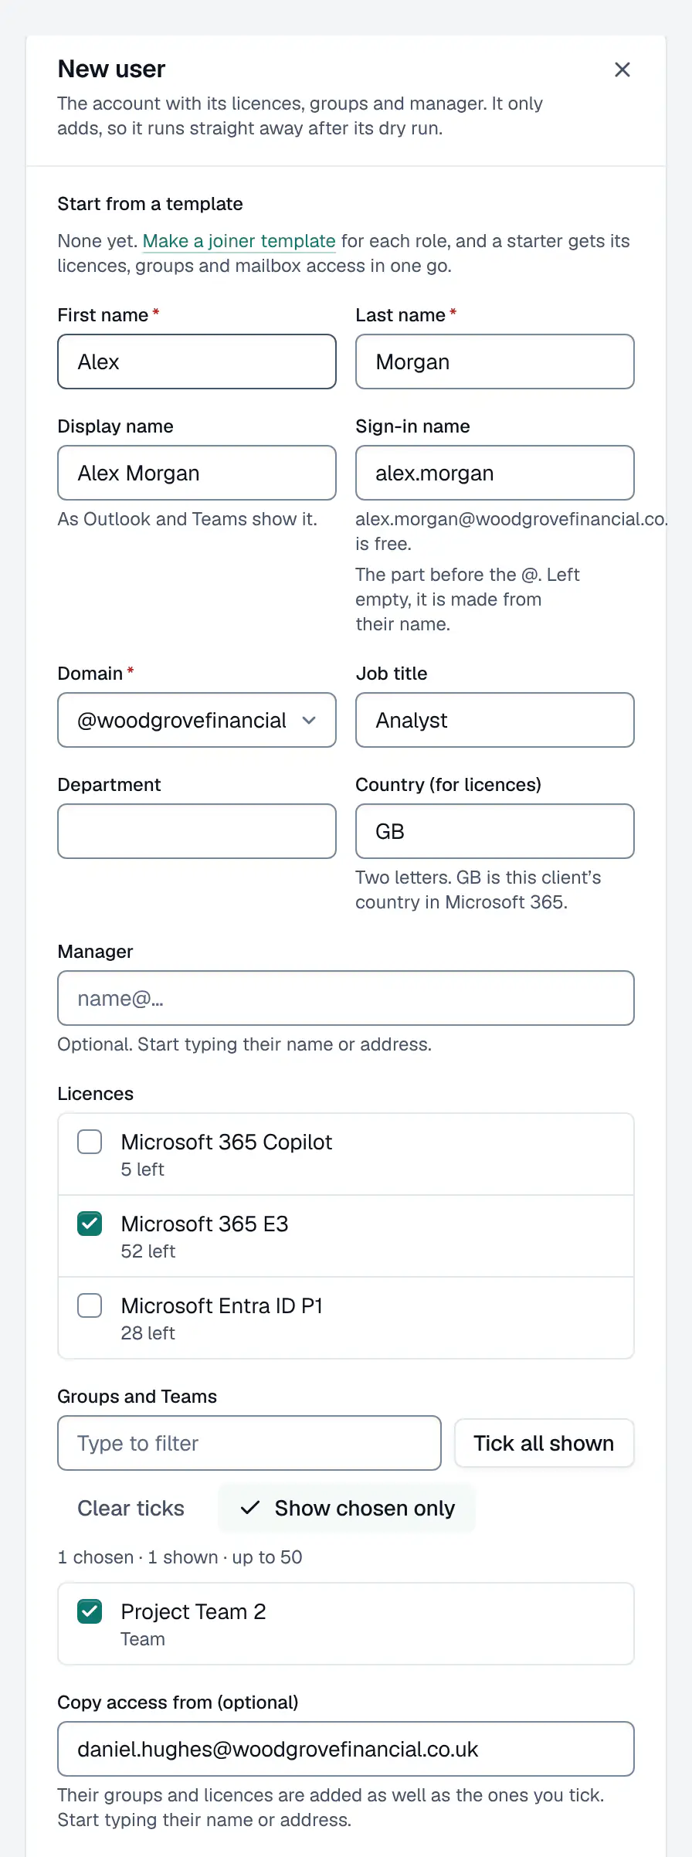The height and width of the screenshot is (1857, 692).
Task: Edit the Display name field
Action: (197, 473)
